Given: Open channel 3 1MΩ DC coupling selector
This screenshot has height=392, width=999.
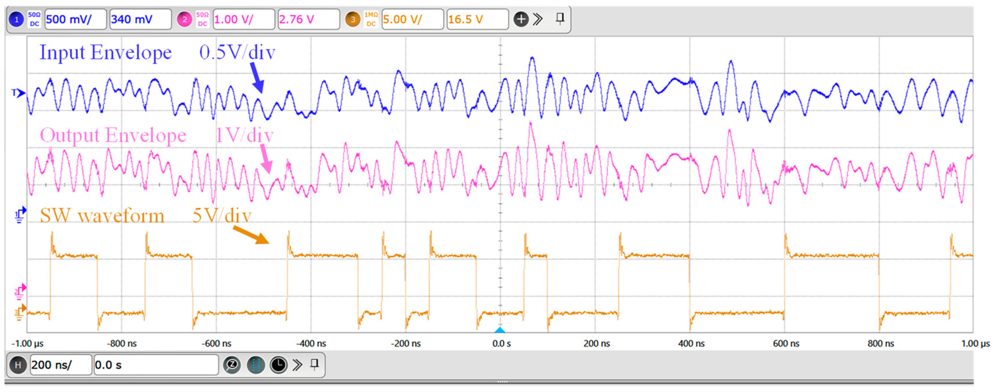Looking at the screenshot, I should (x=371, y=20).
